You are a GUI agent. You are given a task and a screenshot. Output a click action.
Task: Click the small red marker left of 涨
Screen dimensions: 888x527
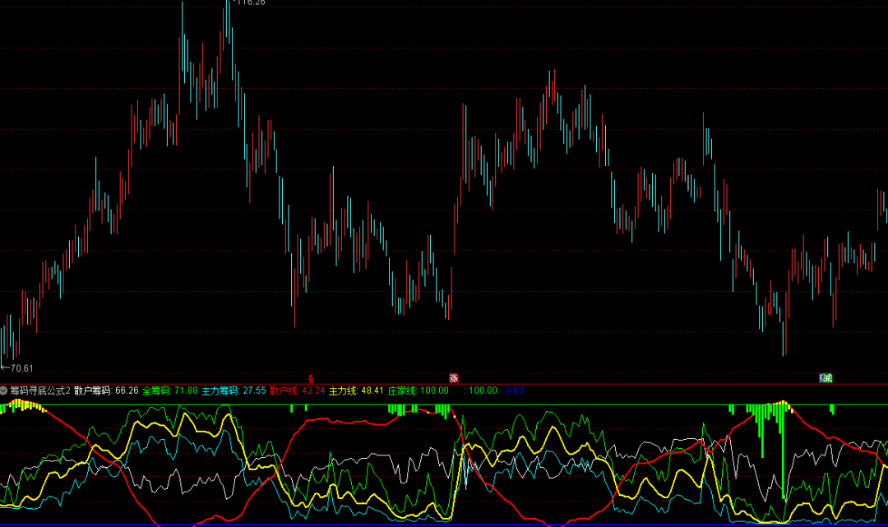[311, 378]
